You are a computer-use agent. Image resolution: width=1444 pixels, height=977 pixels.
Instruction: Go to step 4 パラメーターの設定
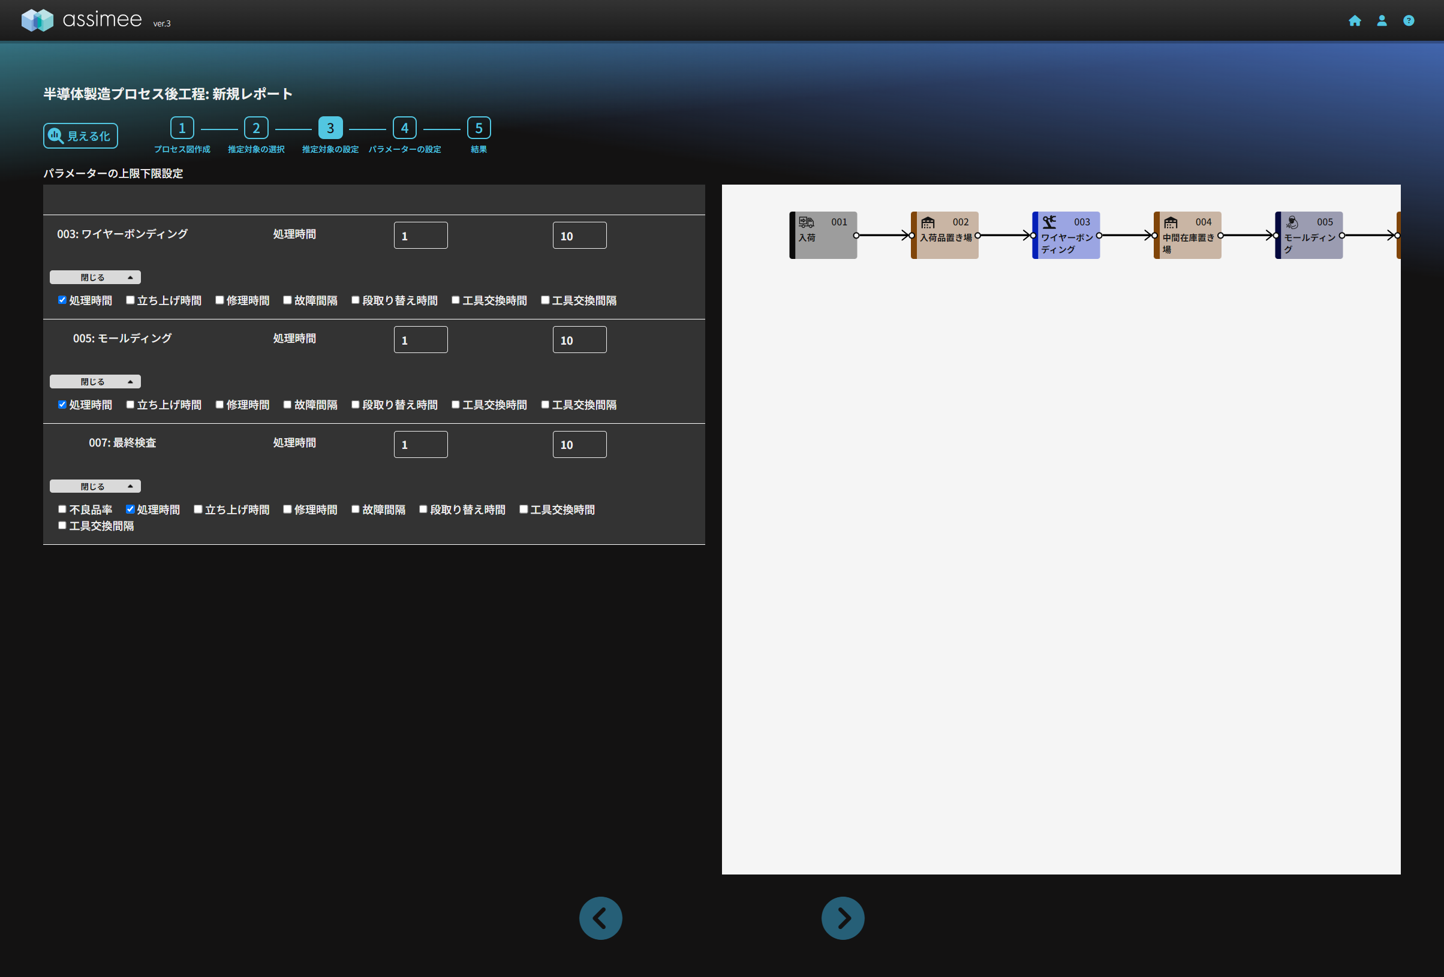point(405,128)
